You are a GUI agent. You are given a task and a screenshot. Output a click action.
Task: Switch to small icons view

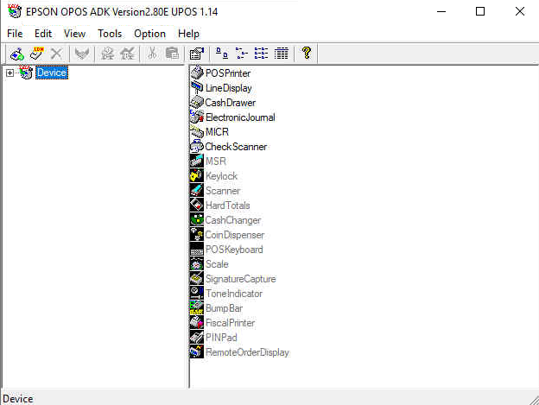242,54
